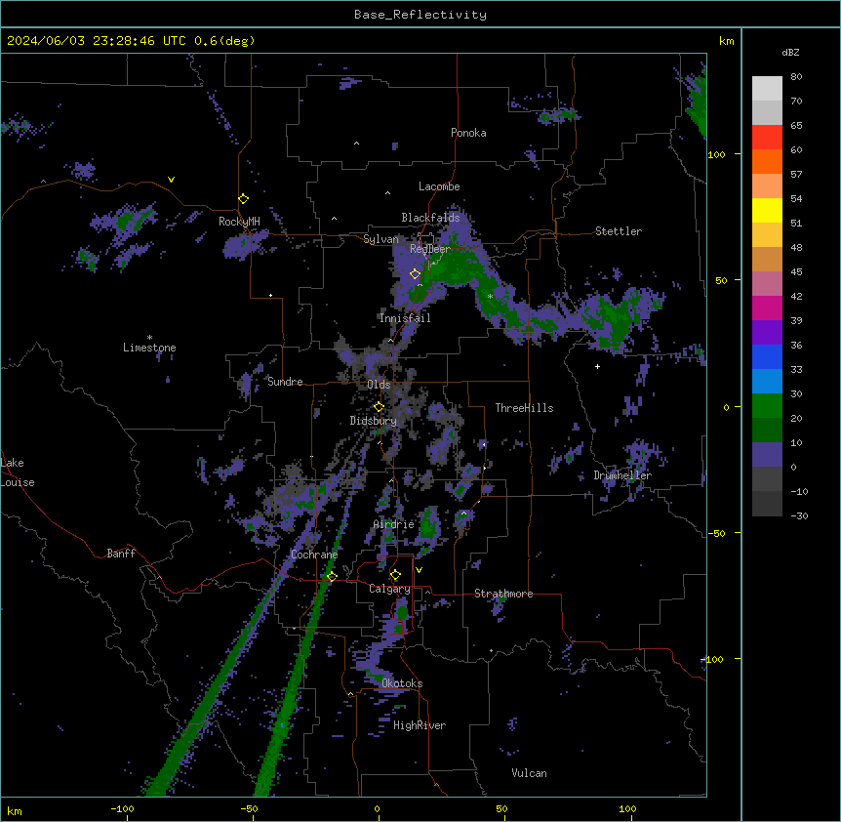
Task: Select the orange 60-57 dBZ legend swatch
Action: (x=767, y=161)
